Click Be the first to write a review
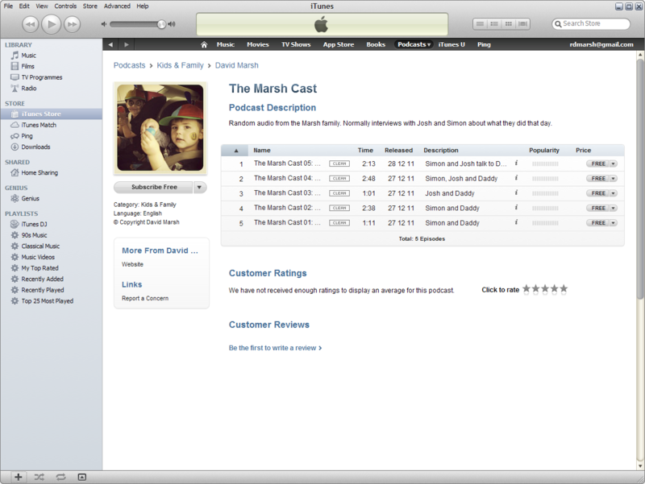 click(x=275, y=348)
